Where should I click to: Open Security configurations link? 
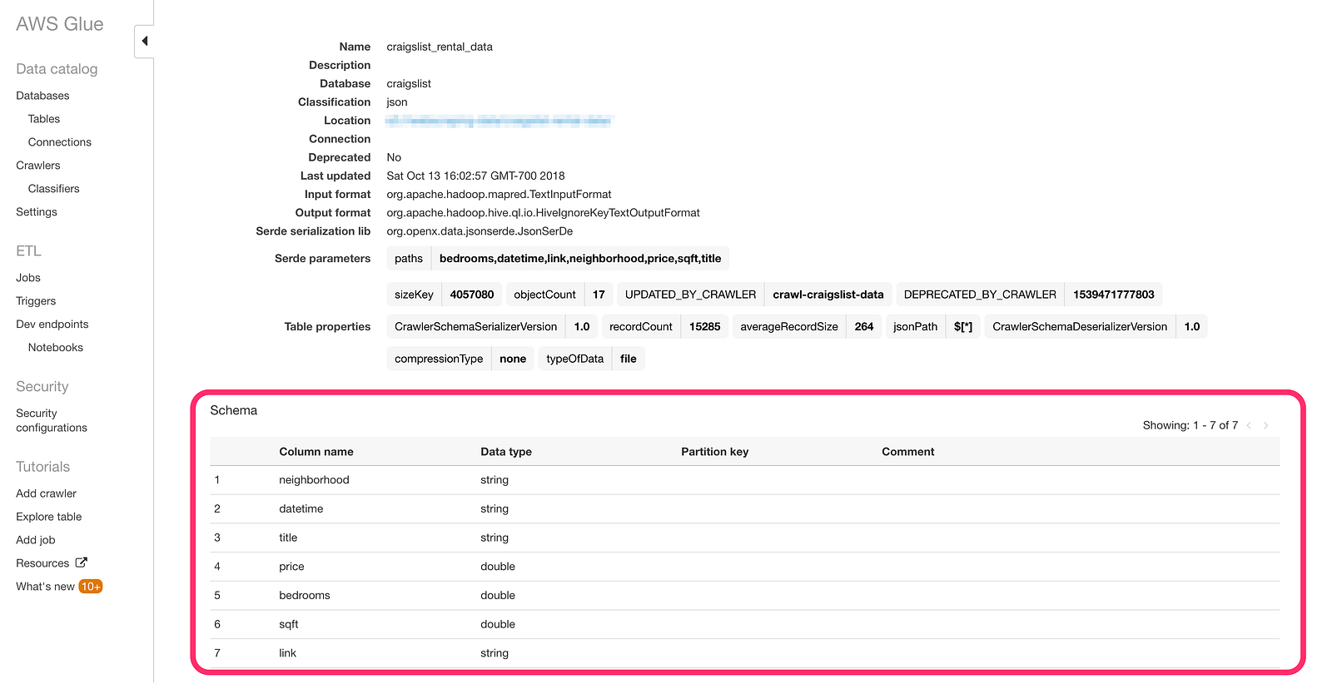coord(52,420)
